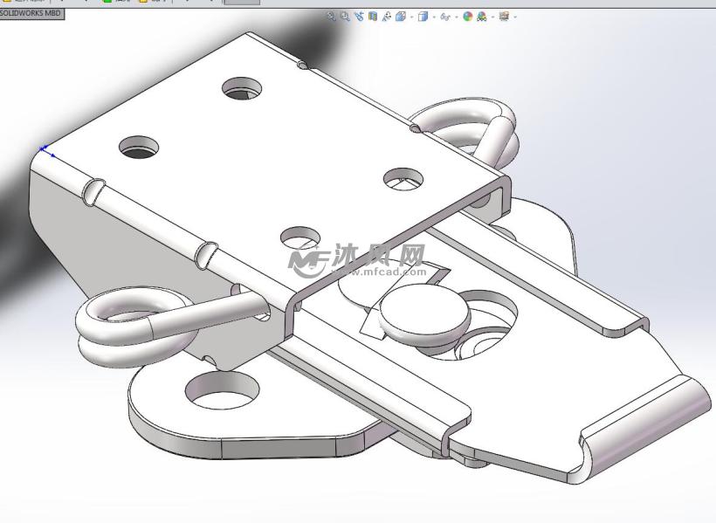The height and width of the screenshot is (523, 716).
Task: Activate the Zoom to Area tool
Action: (x=345, y=16)
